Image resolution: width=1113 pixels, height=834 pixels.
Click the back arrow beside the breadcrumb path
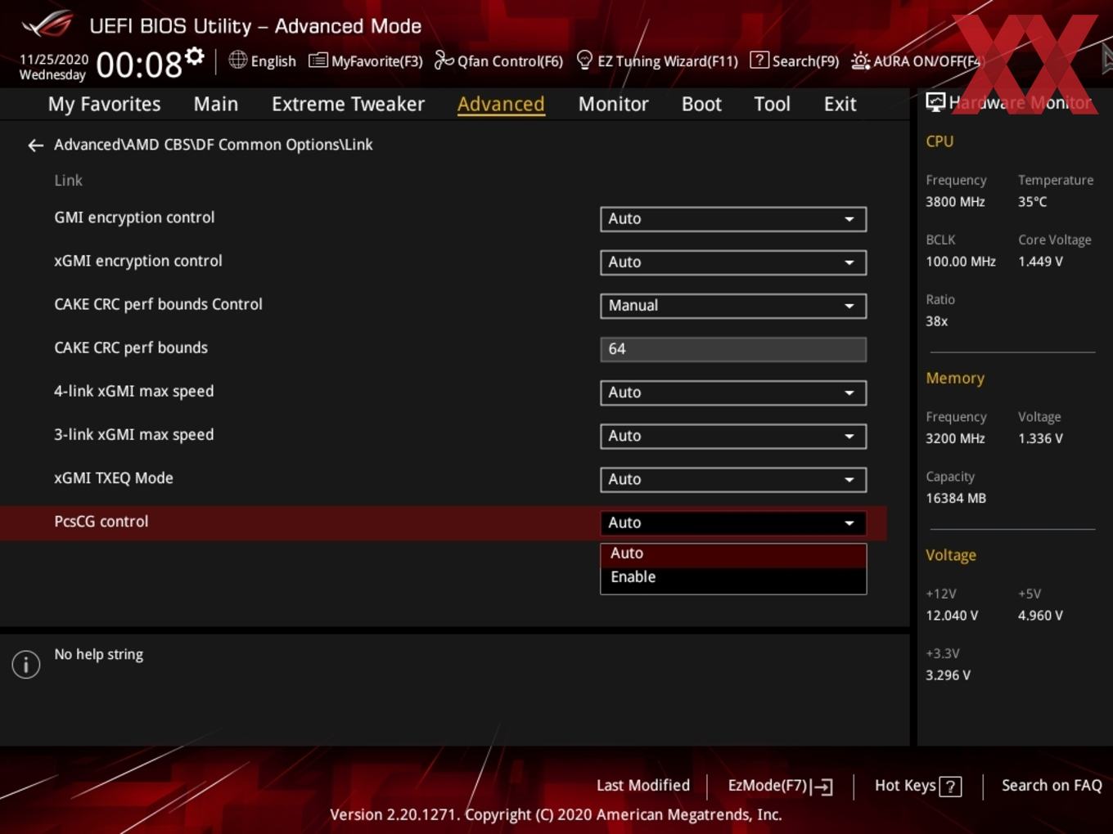(x=35, y=146)
